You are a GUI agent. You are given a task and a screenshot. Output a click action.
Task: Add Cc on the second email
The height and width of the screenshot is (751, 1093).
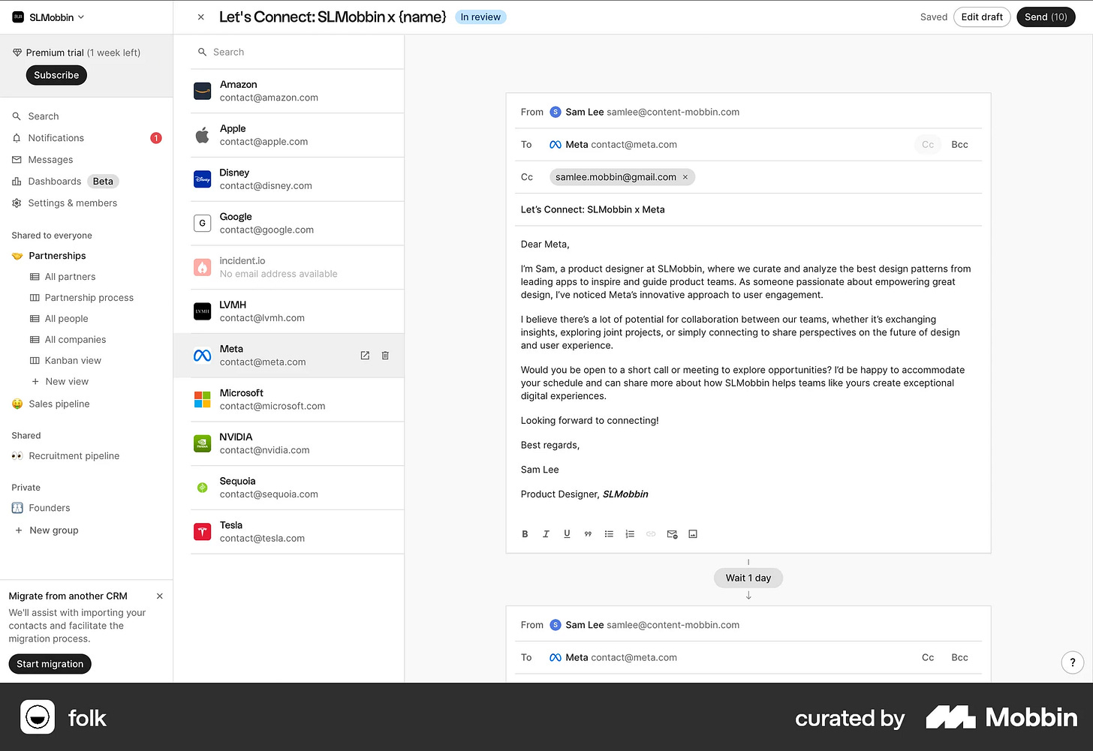[928, 657]
